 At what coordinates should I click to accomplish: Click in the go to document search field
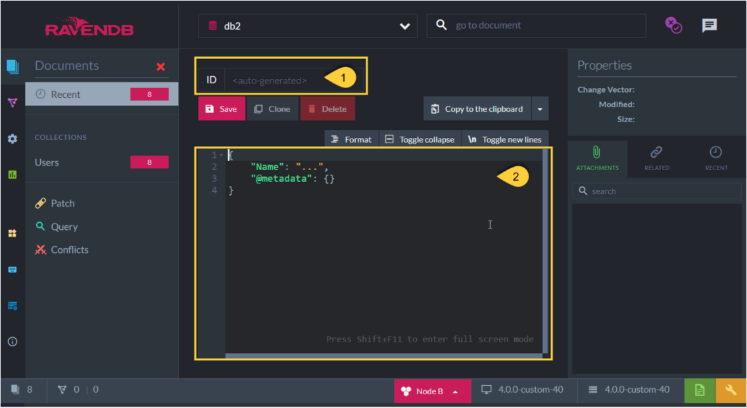tap(536, 26)
